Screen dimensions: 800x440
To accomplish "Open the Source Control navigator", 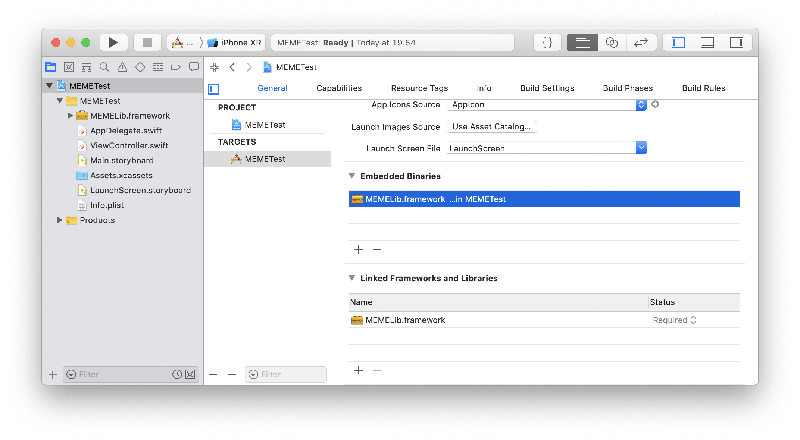I will pos(68,67).
